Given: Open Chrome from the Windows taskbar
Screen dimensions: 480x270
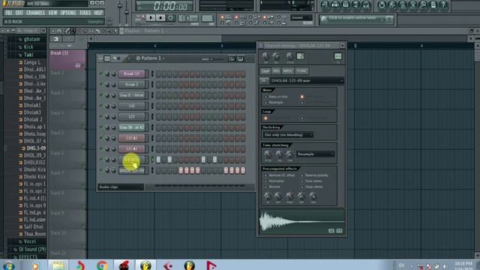Looking at the screenshot, I should [102, 265].
